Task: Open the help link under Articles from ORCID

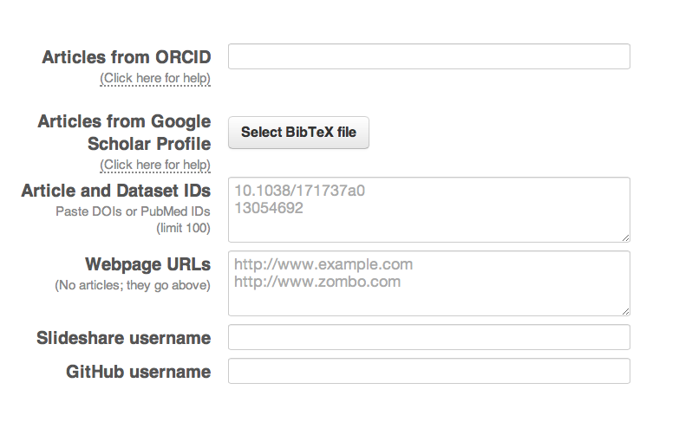Action: [x=155, y=79]
